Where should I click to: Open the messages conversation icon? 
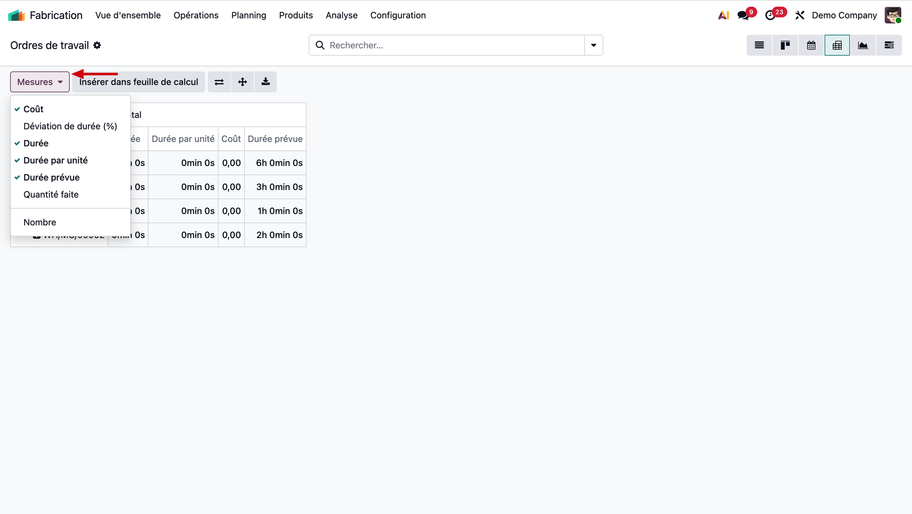[743, 15]
